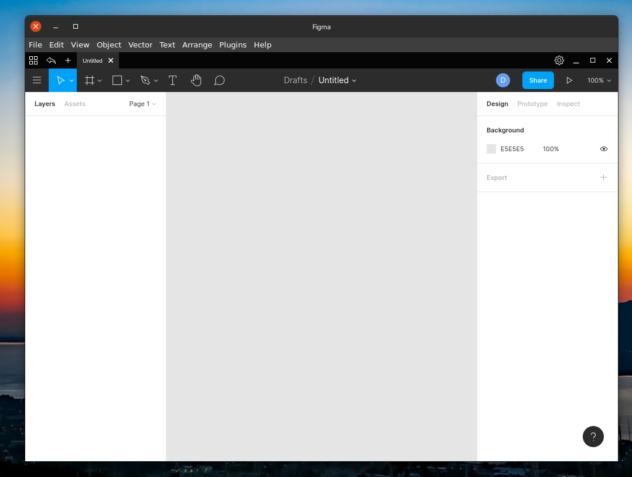Open the Plugins menu

coord(233,45)
